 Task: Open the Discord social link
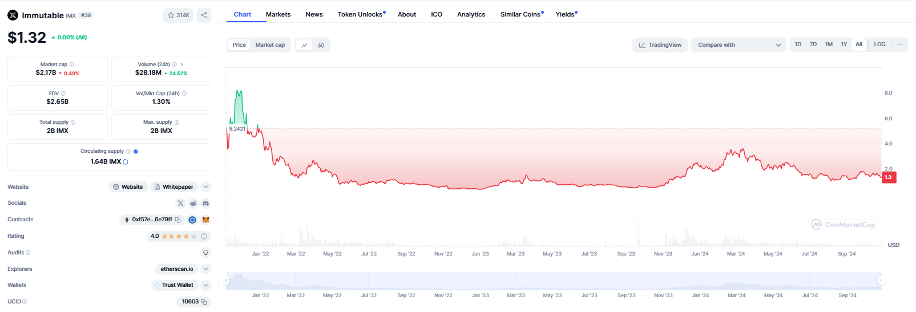(x=205, y=203)
